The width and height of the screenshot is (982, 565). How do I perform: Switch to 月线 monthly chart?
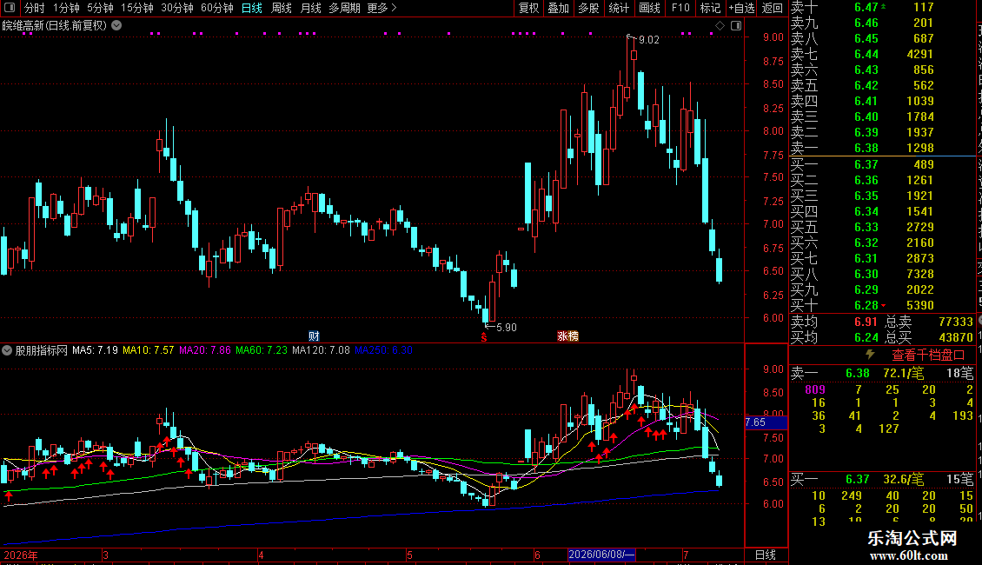tap(310, 8)
